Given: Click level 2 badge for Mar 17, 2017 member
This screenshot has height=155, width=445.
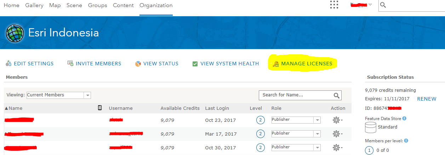Looking at the screenshot, I should coord(261,134).
